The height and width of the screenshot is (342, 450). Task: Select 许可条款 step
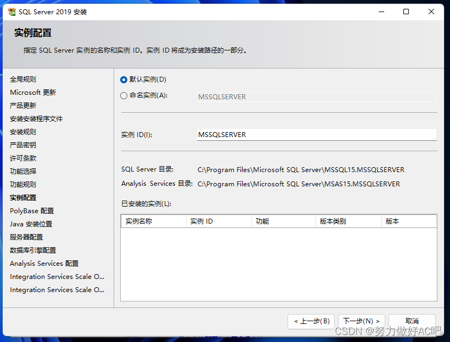click(x=23, y=158)
